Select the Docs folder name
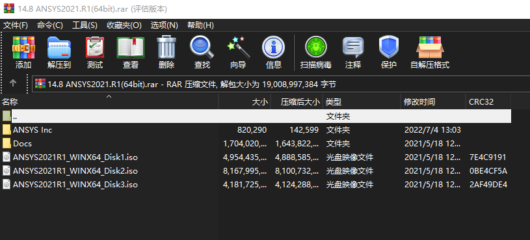 pyautogui.click(x=22, y=144)
